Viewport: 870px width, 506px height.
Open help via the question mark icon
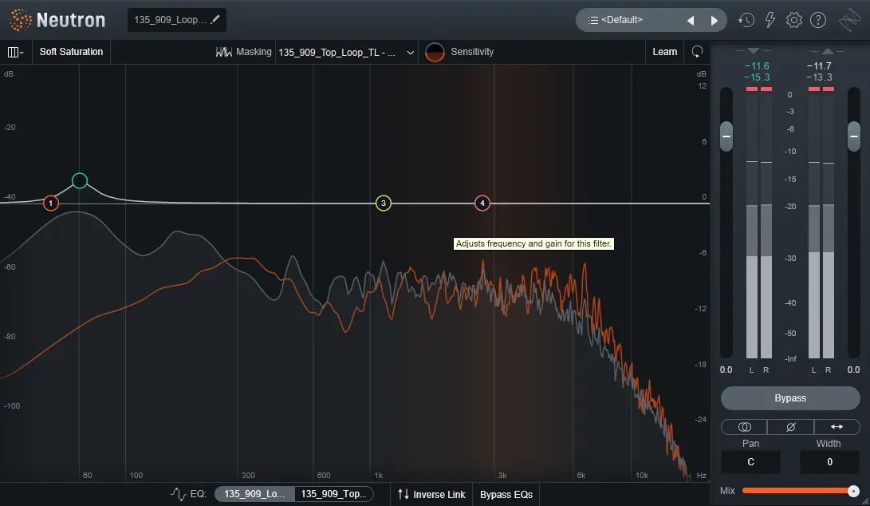818,20
